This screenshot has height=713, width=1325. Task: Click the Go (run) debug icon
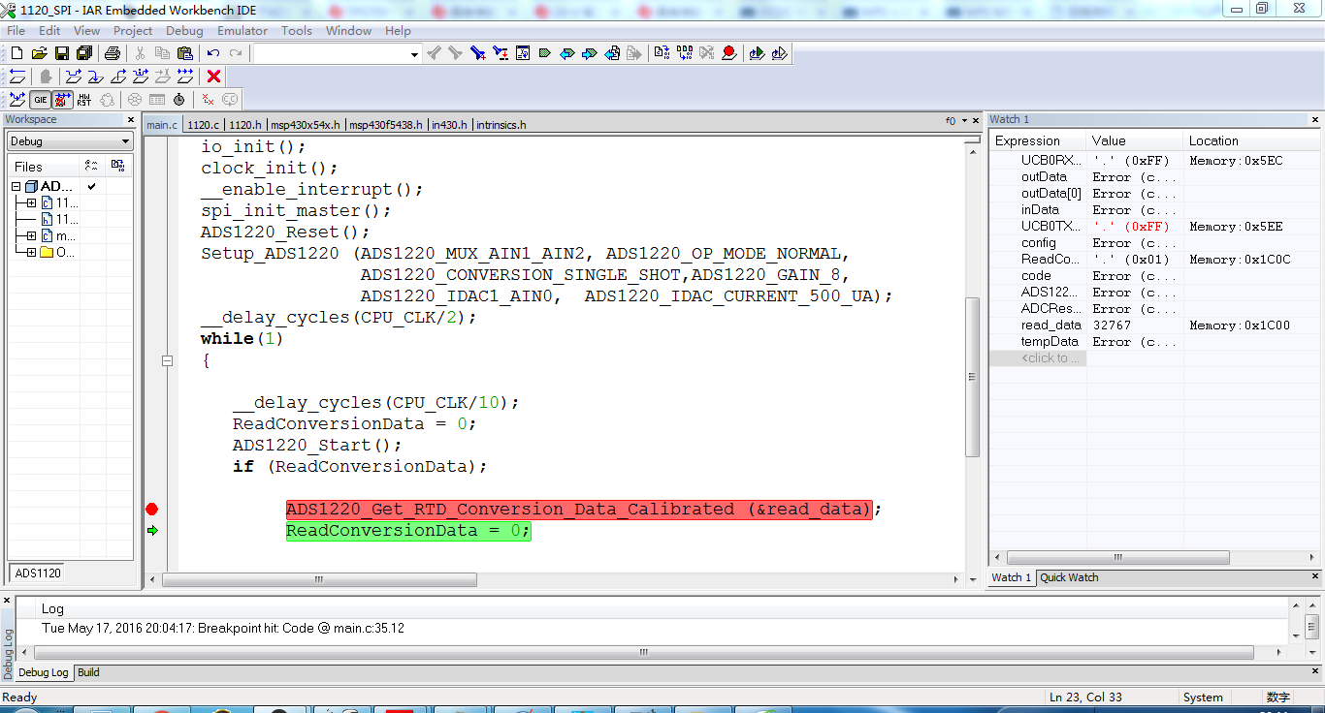(x=185, y=77)
